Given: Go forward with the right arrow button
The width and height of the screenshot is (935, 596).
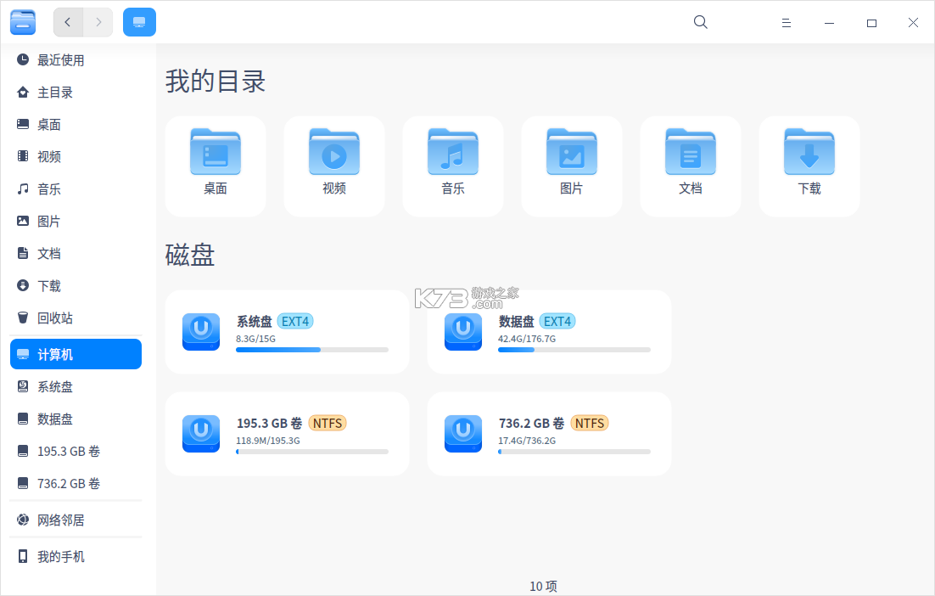Looking at the screenshot, I should point(98,22).
